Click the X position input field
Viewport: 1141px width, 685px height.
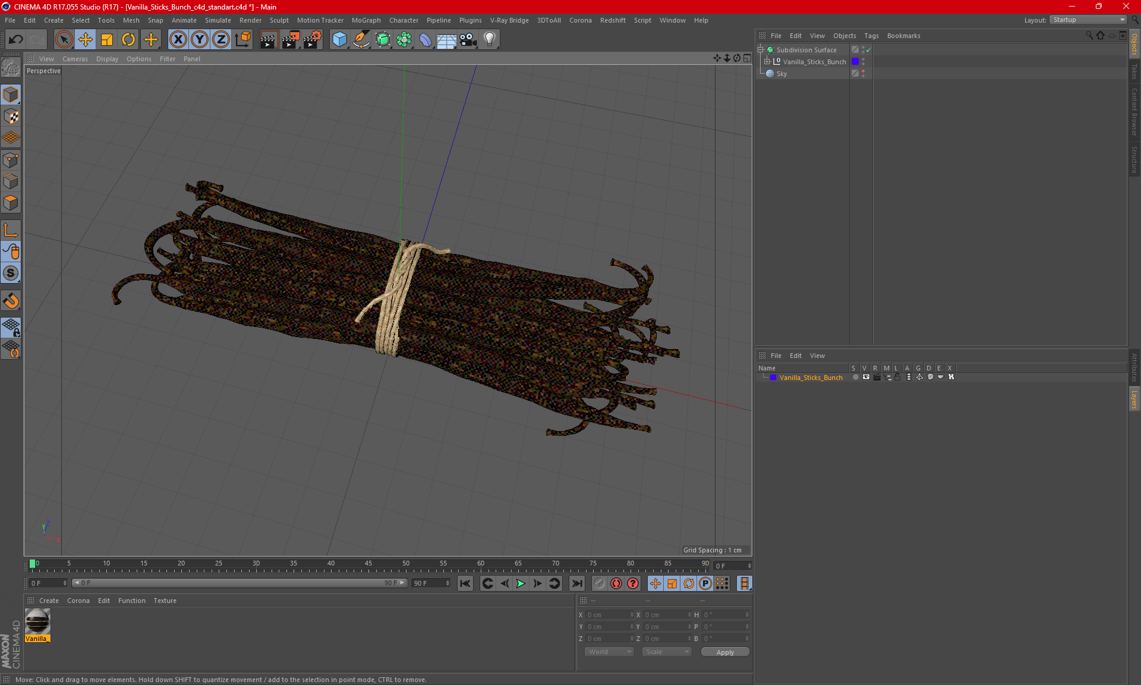(609, 615)
